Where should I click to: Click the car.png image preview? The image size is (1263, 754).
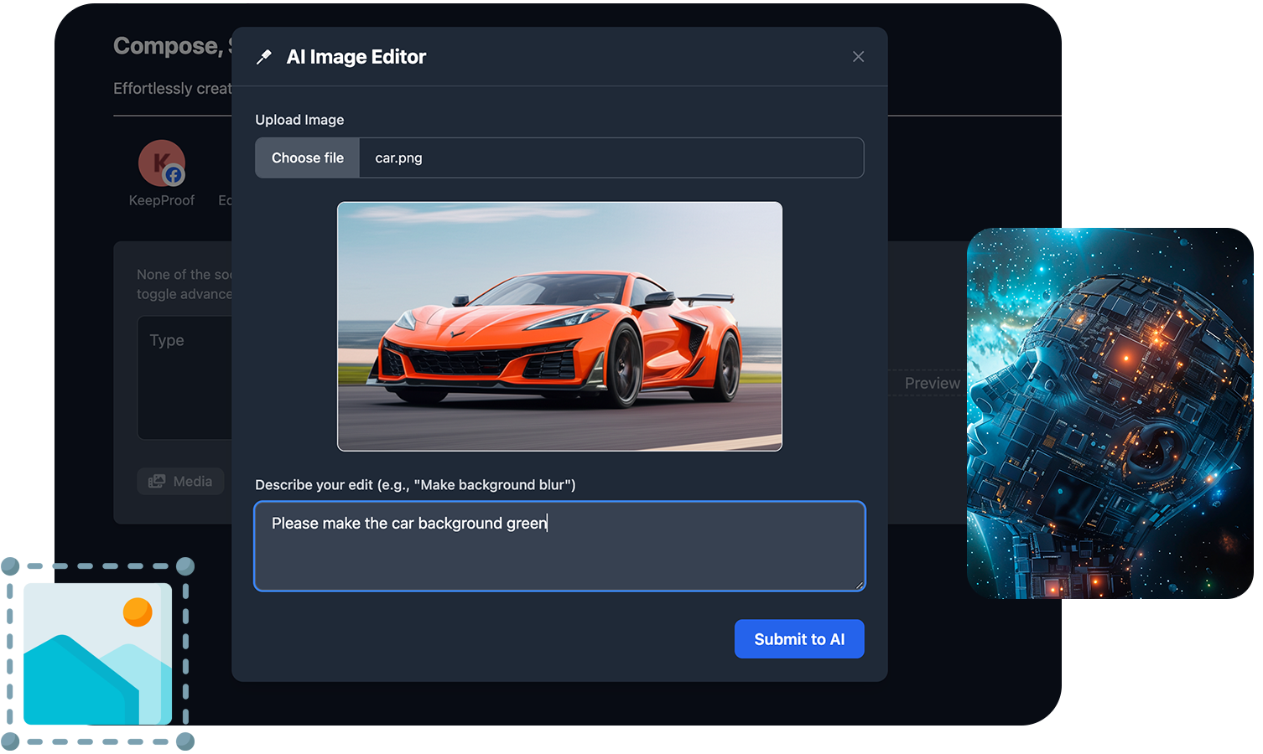[559, 326]
